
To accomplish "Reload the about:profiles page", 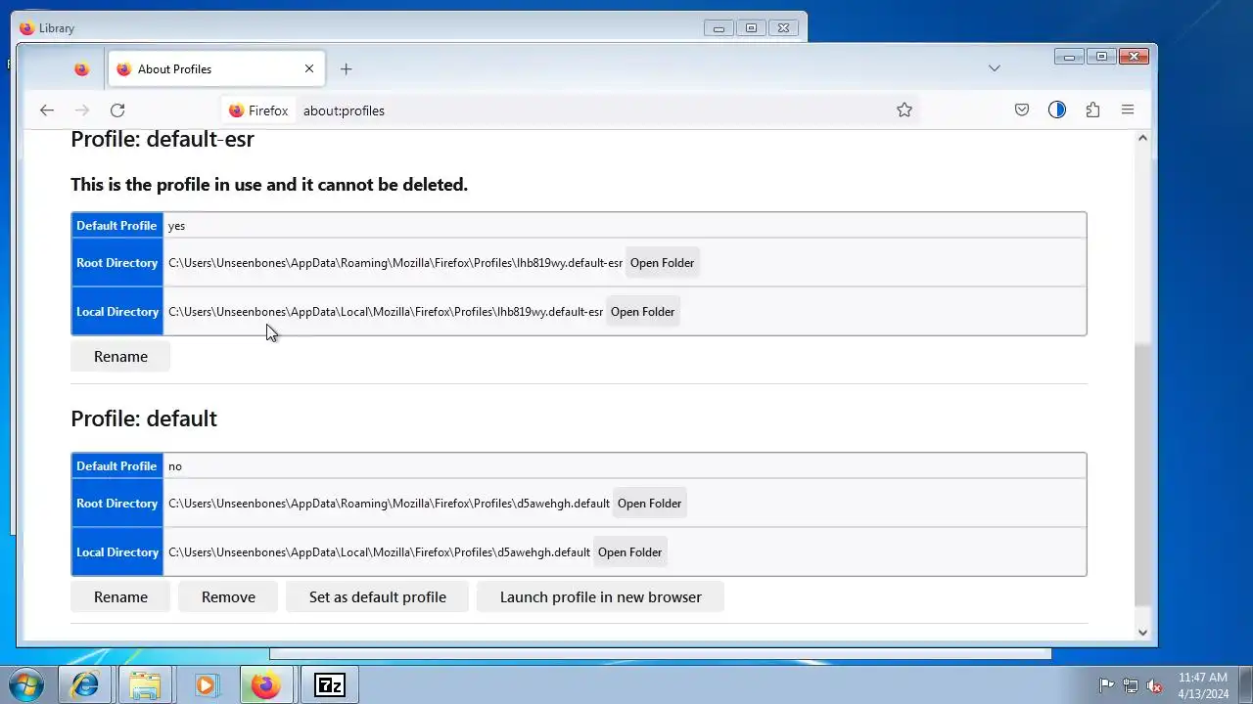I will [x=117, y=110].
